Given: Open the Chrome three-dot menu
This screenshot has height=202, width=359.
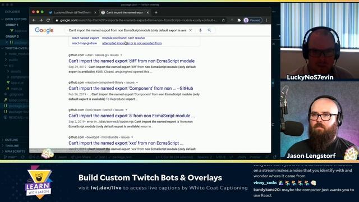Looking at the screenshot, I should [x=266, y=20].
